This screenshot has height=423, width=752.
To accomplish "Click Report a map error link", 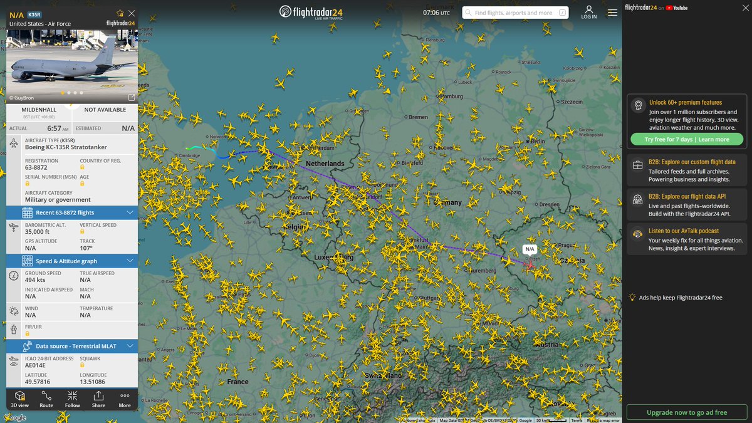I will pyautogui.click(x=603, y=420).
